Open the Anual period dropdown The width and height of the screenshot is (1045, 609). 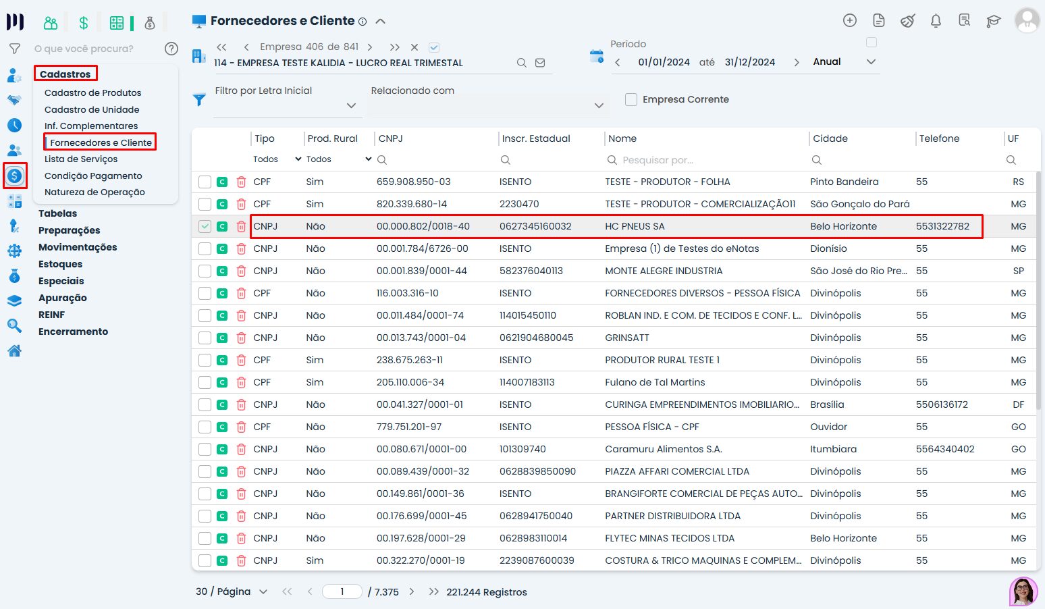point(870,61)
